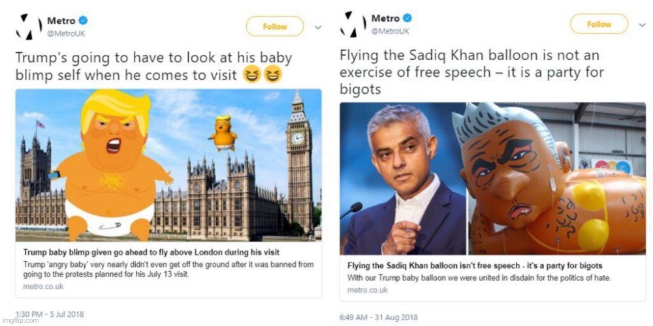
Task: Open headline "Flying the Sadiq Khan balloon isn't free speech"
Action: [x=474, y=266]
